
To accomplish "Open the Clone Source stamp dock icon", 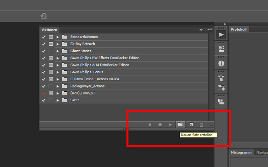I will click(x=221, y=102).
